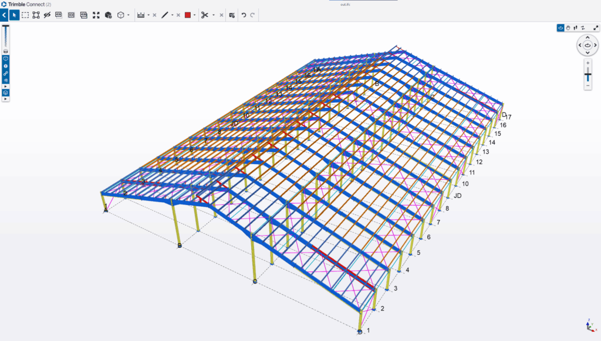
Task: Enable walk mode with footprints icon
Action: click(x=575, y=28)
